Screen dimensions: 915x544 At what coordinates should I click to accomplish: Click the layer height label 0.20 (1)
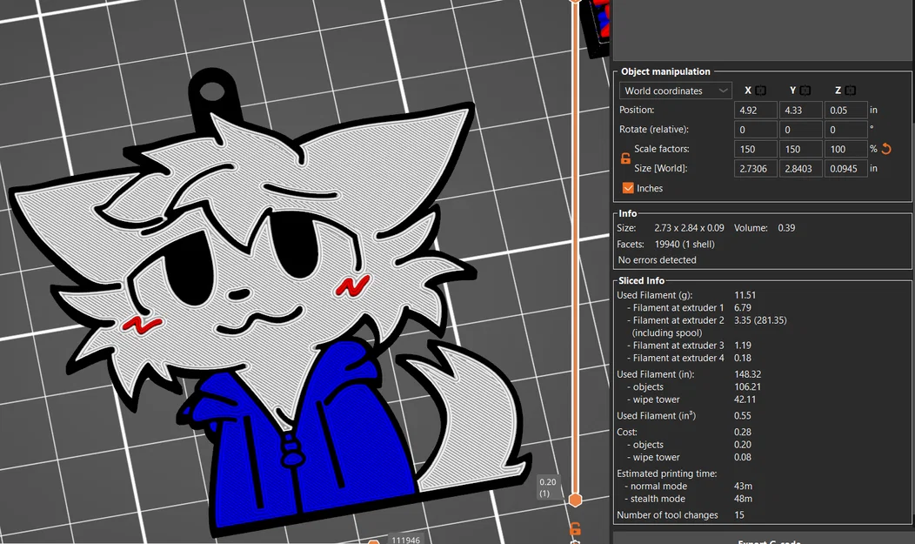(547, 487)
